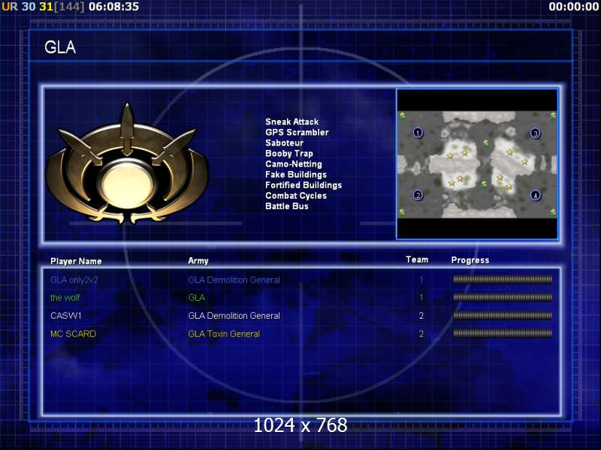Click the 06:08:35 clock overlay

pyautogui.click(x=114, y=7)
